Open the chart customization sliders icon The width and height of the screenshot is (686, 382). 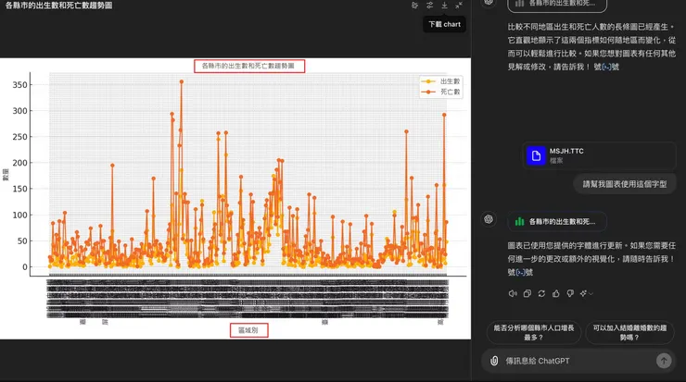[429, 6]
